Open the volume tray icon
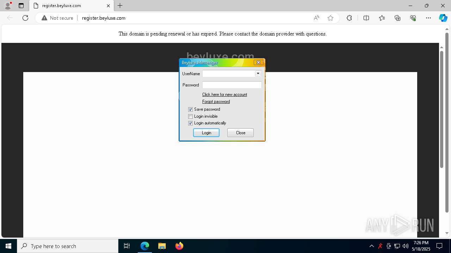Screen dimensions: 451x253 tap(405, 246)
